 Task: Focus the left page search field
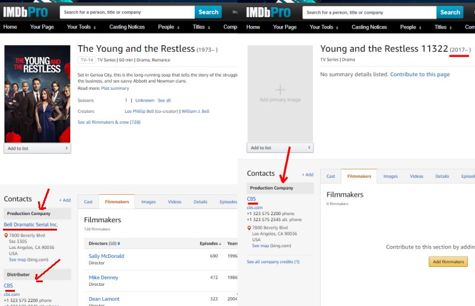coord(127,12)
